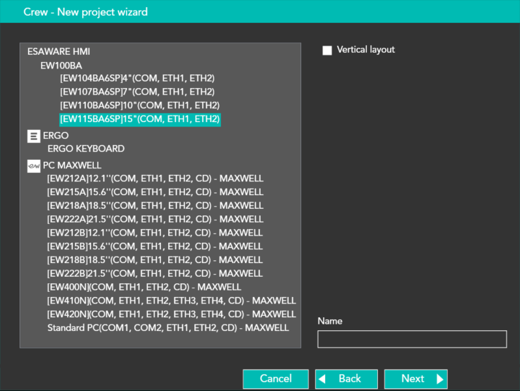Click the Name text field
520x391 pixels.
coord(411,339)
